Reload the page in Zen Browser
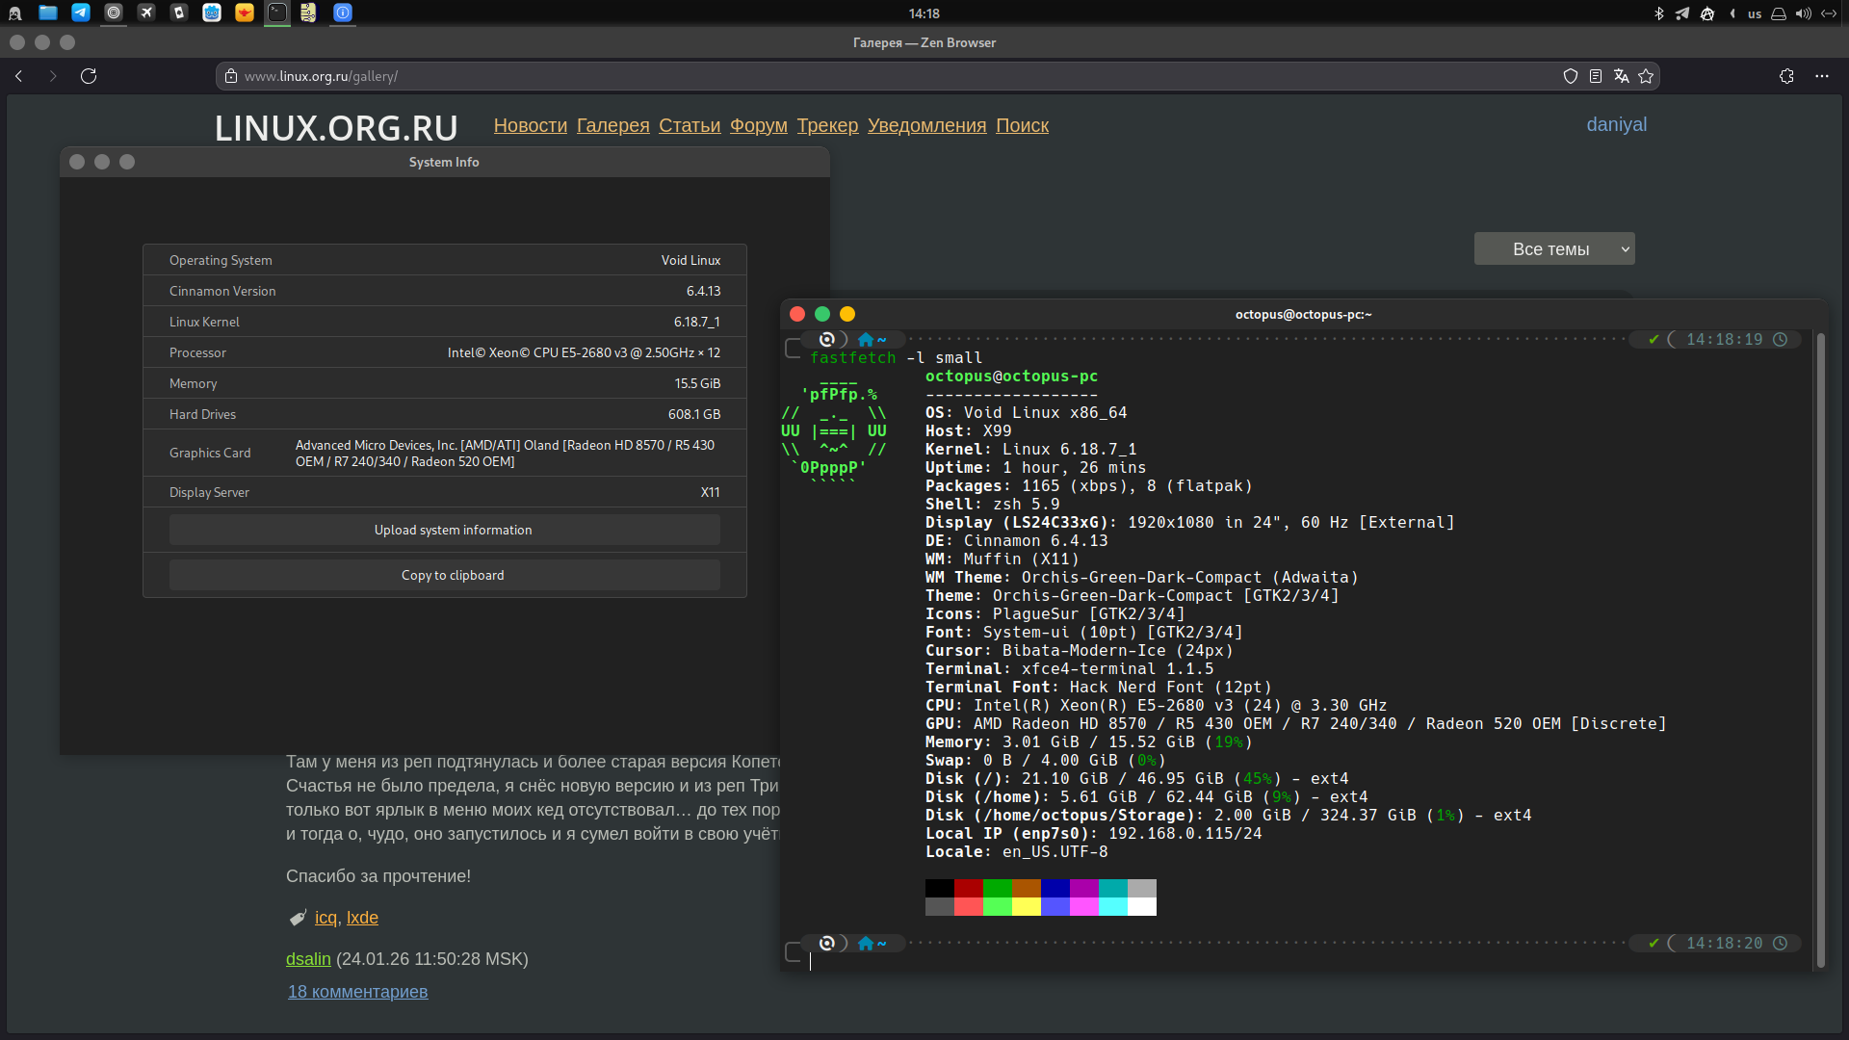1849x1040 pixels. [x=89, y=76]
